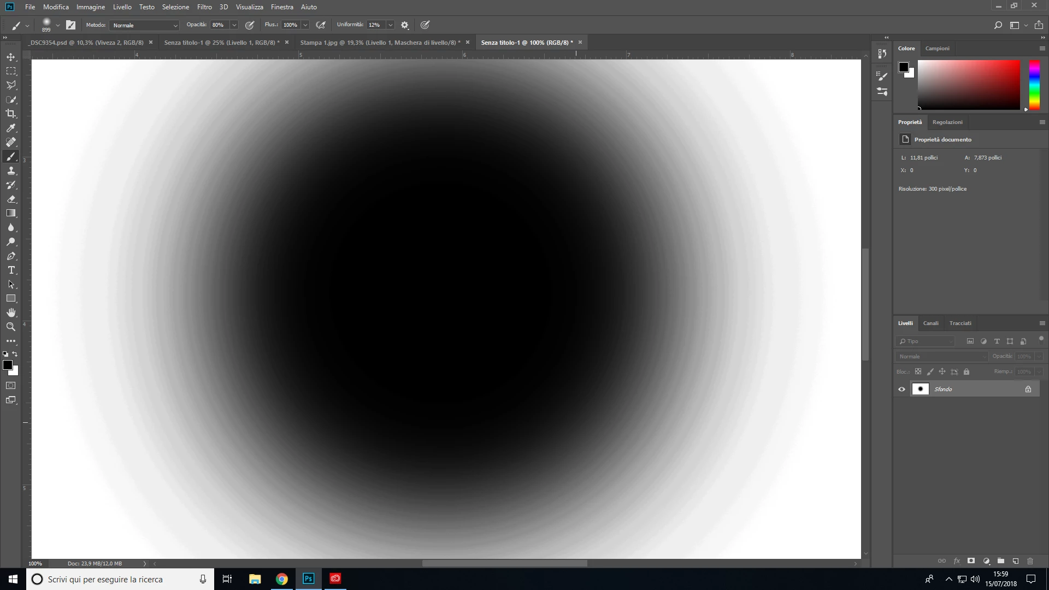This screenshot has height=590, width=1049.
Task: Select the Clone Stamp tool
Action: pos(11,171)
